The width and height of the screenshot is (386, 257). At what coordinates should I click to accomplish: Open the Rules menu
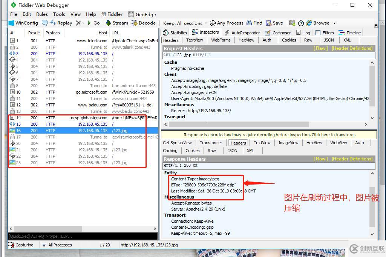pos(42,14)
